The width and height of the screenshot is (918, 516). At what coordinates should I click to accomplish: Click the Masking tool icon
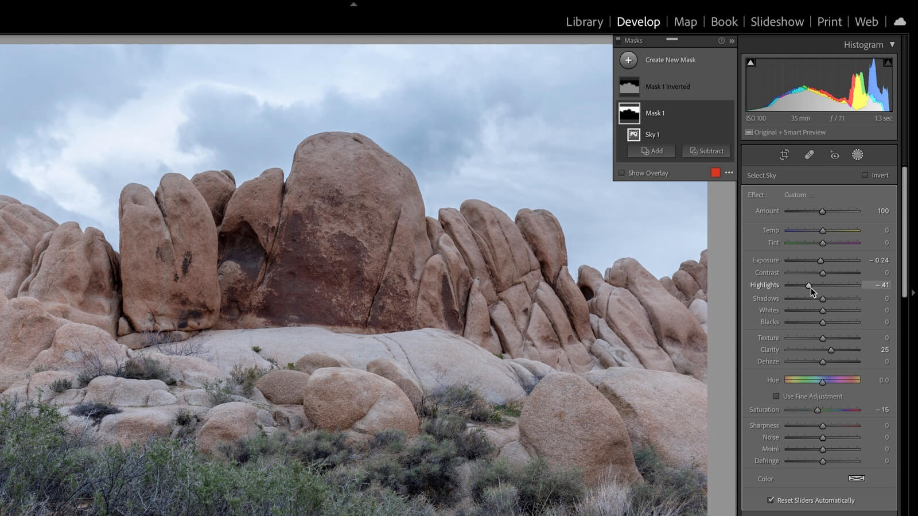[x=857, y=155]
